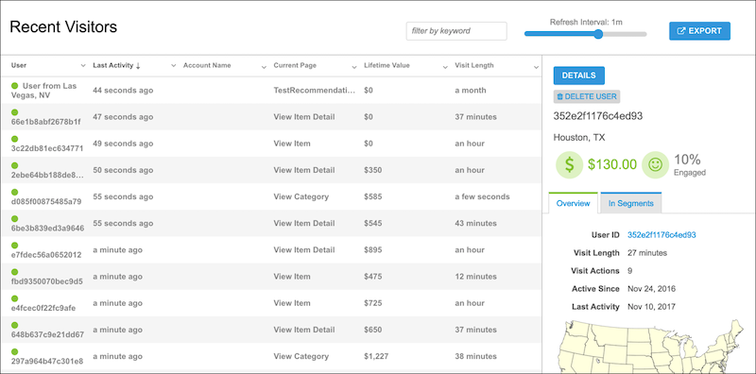Click the TestRecommendati… current page cell
The image size is (756, 374).
pos(315,90)
